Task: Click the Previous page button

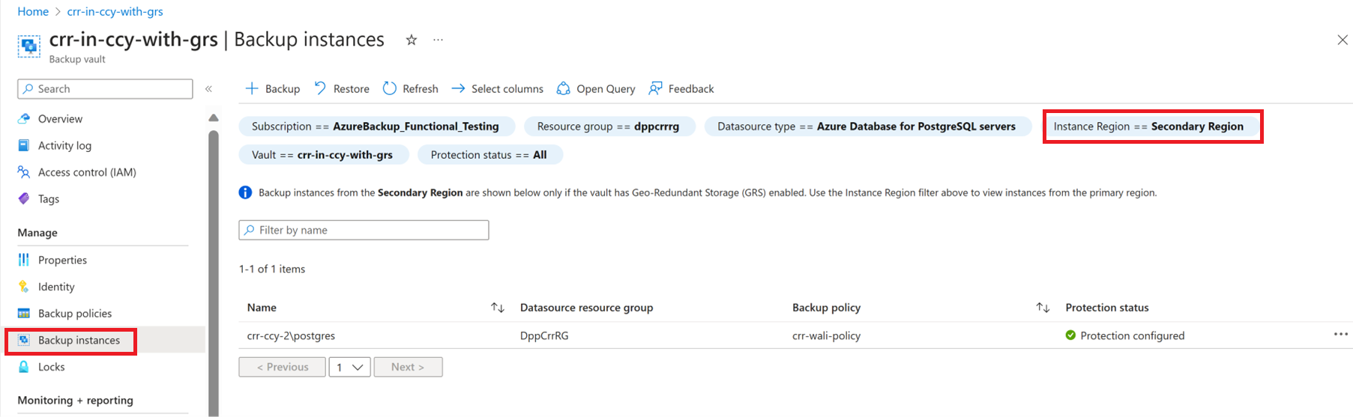Action: coord(282,367)
